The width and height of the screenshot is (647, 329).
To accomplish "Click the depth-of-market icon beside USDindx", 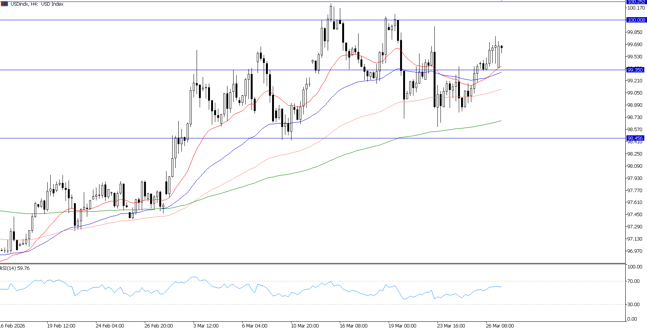I will (x=4, y=4).
